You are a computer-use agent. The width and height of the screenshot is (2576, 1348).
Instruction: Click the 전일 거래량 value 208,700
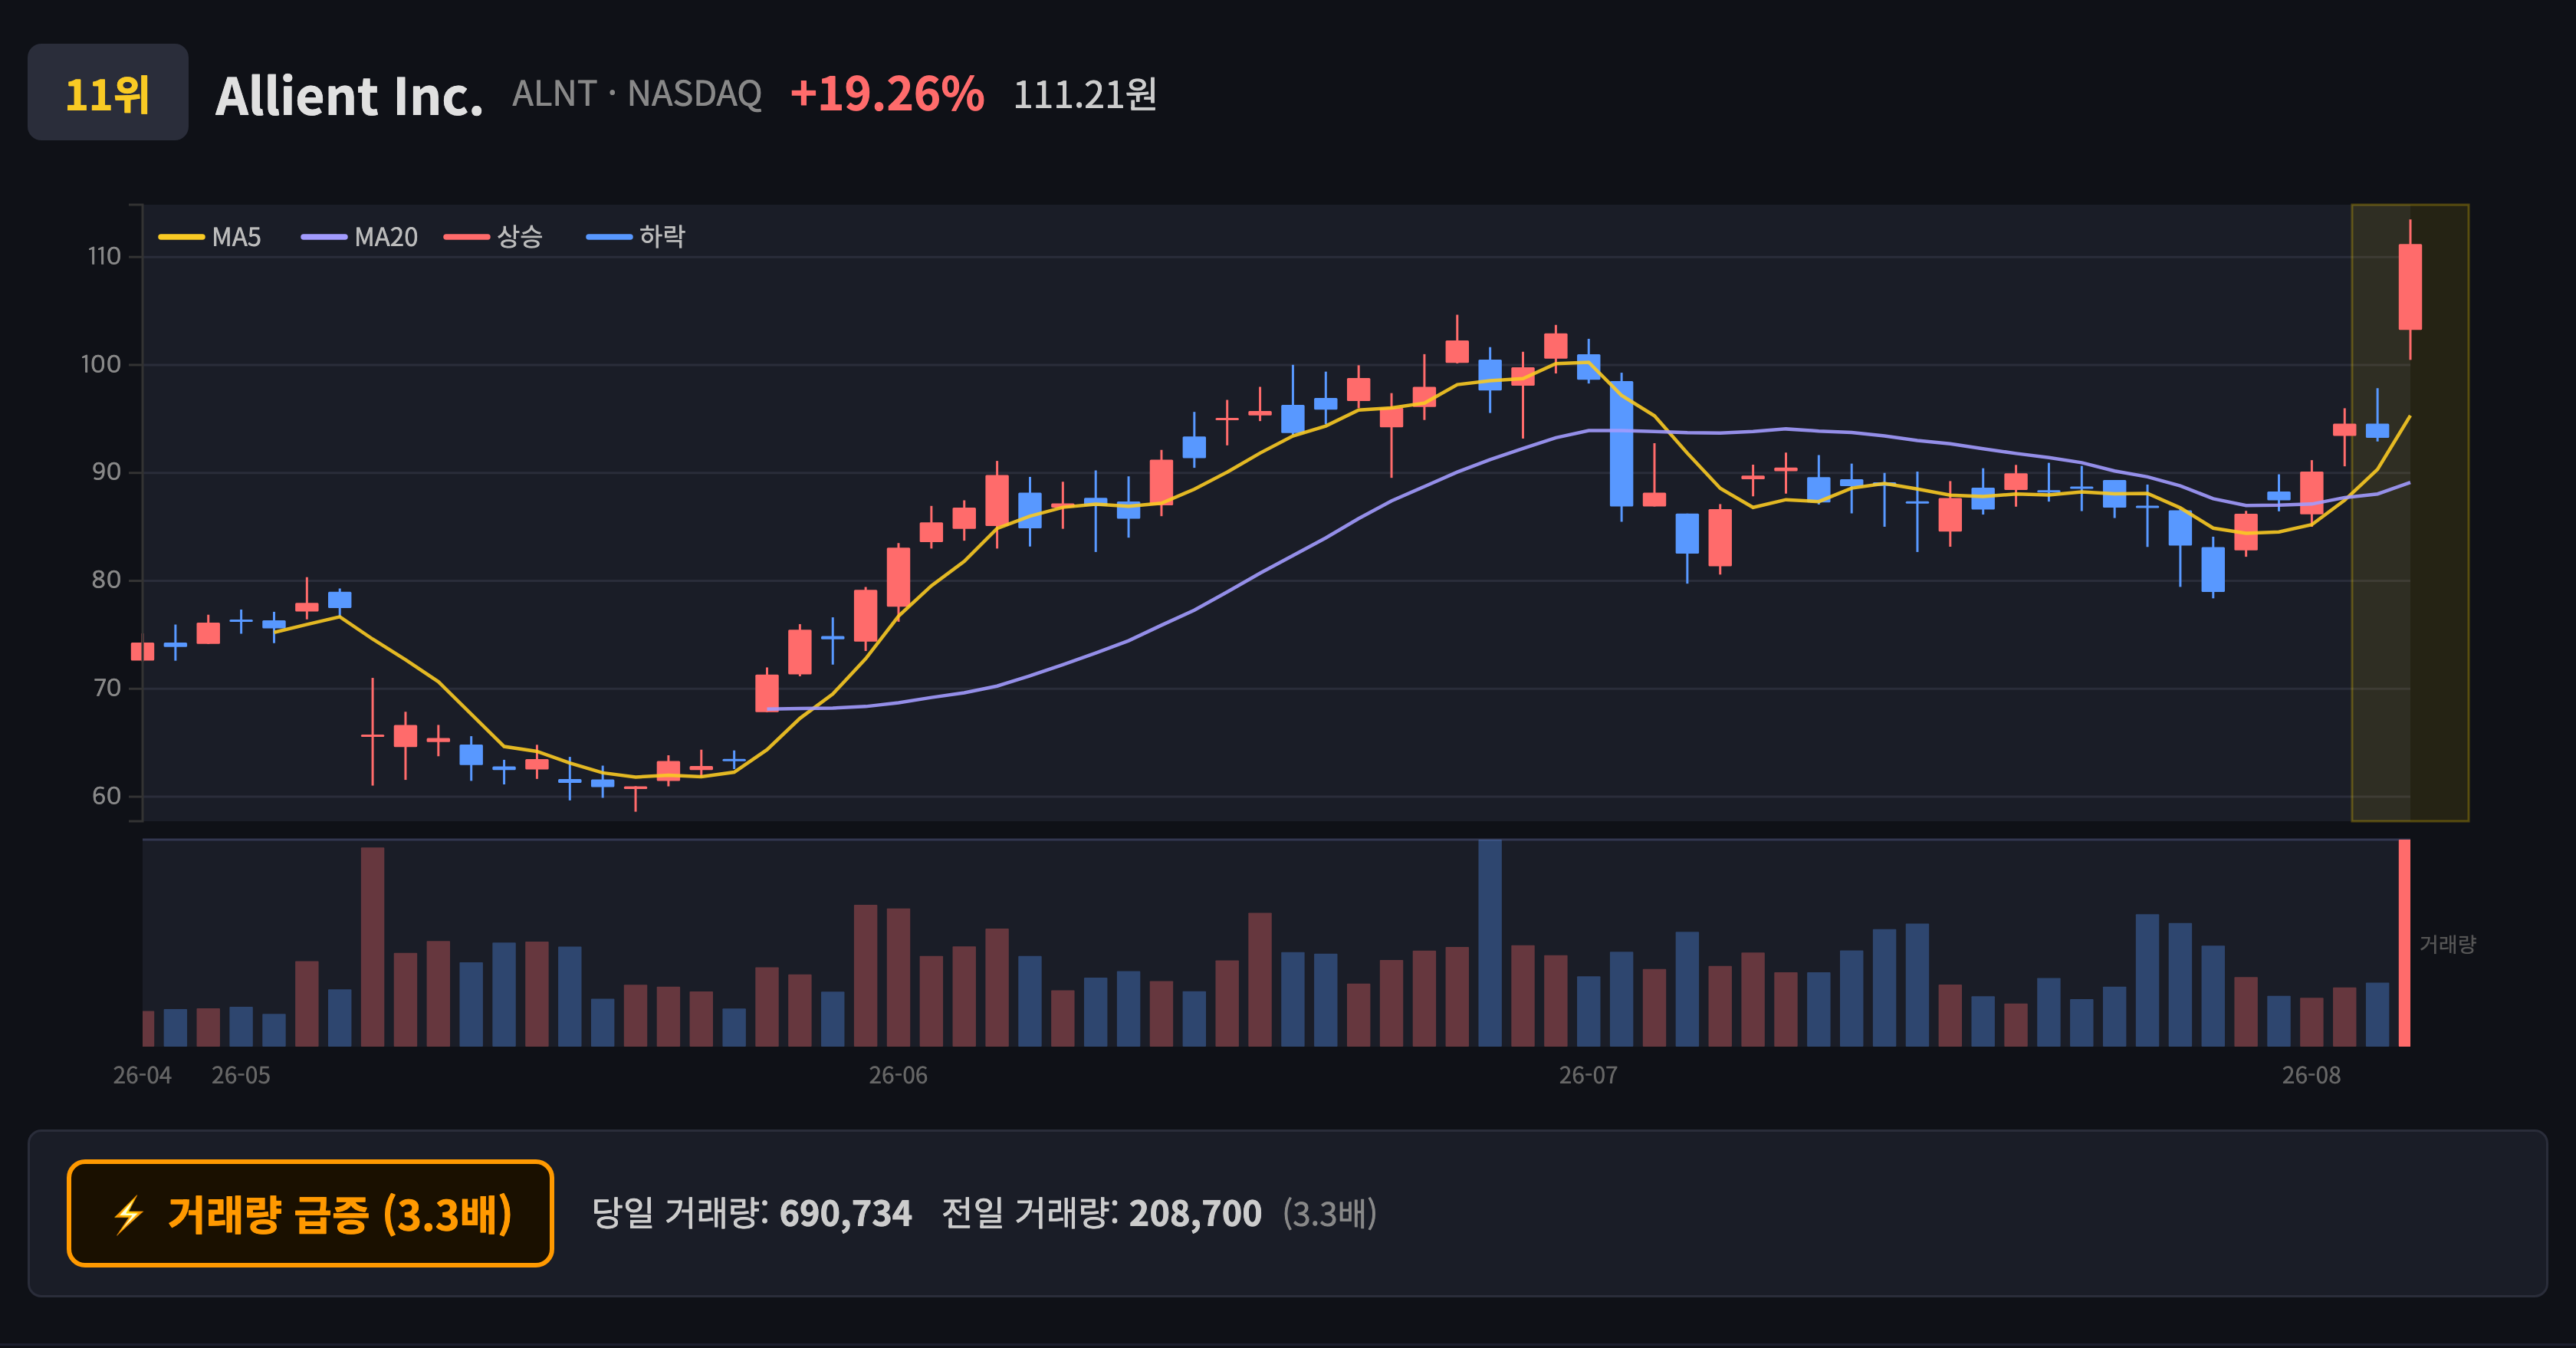point(1196,1213)
